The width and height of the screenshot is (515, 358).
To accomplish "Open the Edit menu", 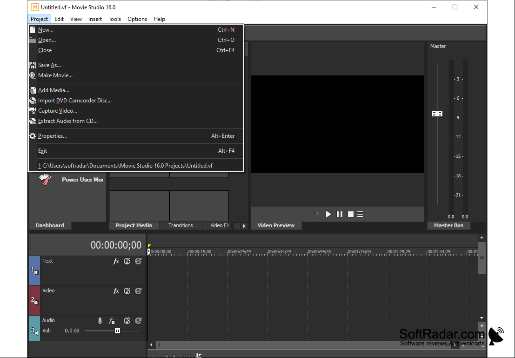I will (59, 19).
